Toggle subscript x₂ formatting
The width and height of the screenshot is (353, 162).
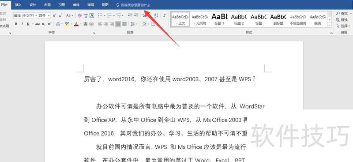[44, 24]
